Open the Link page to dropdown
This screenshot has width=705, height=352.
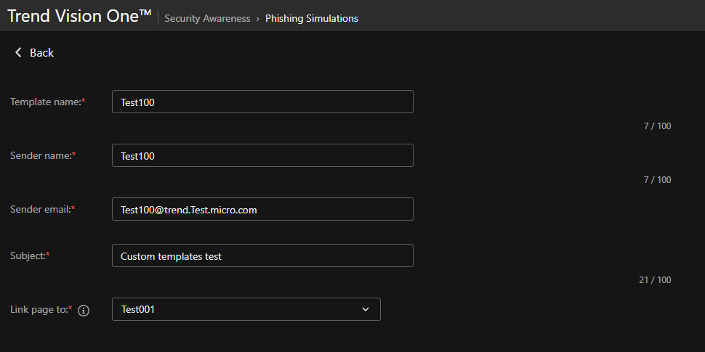tap(246, 309)
